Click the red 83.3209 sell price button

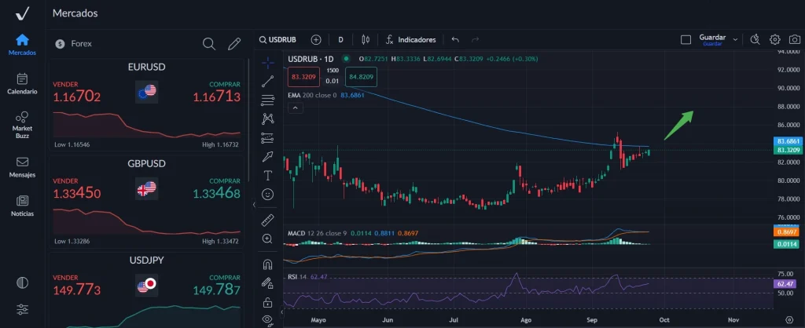(303, 77)
